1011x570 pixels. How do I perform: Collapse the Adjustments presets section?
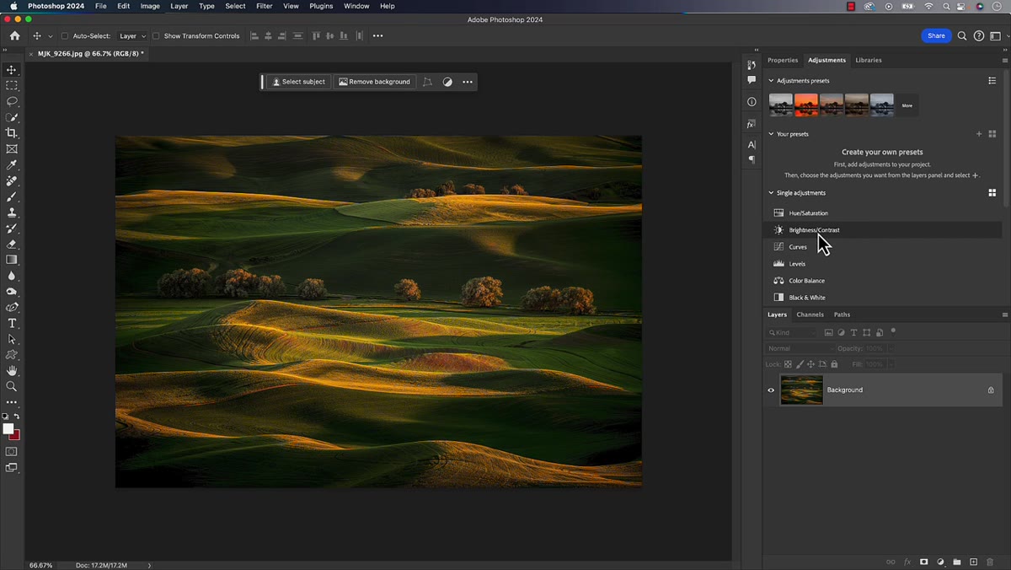click(771, 81)
